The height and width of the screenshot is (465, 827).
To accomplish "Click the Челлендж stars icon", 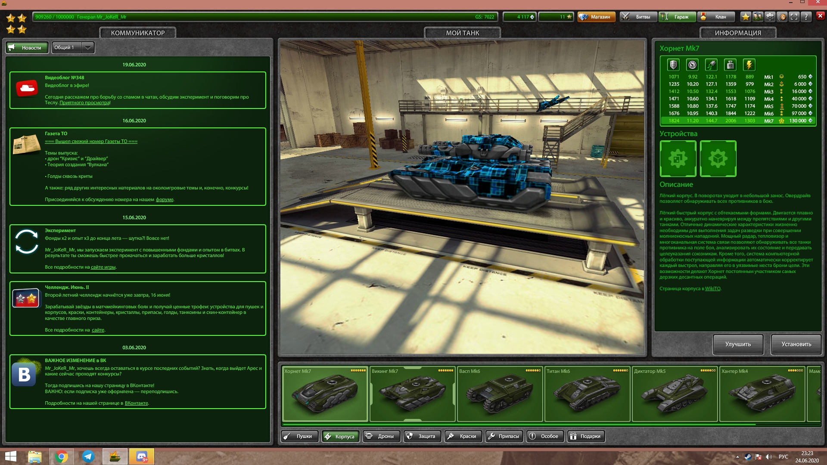I will [x=26, y=298].
